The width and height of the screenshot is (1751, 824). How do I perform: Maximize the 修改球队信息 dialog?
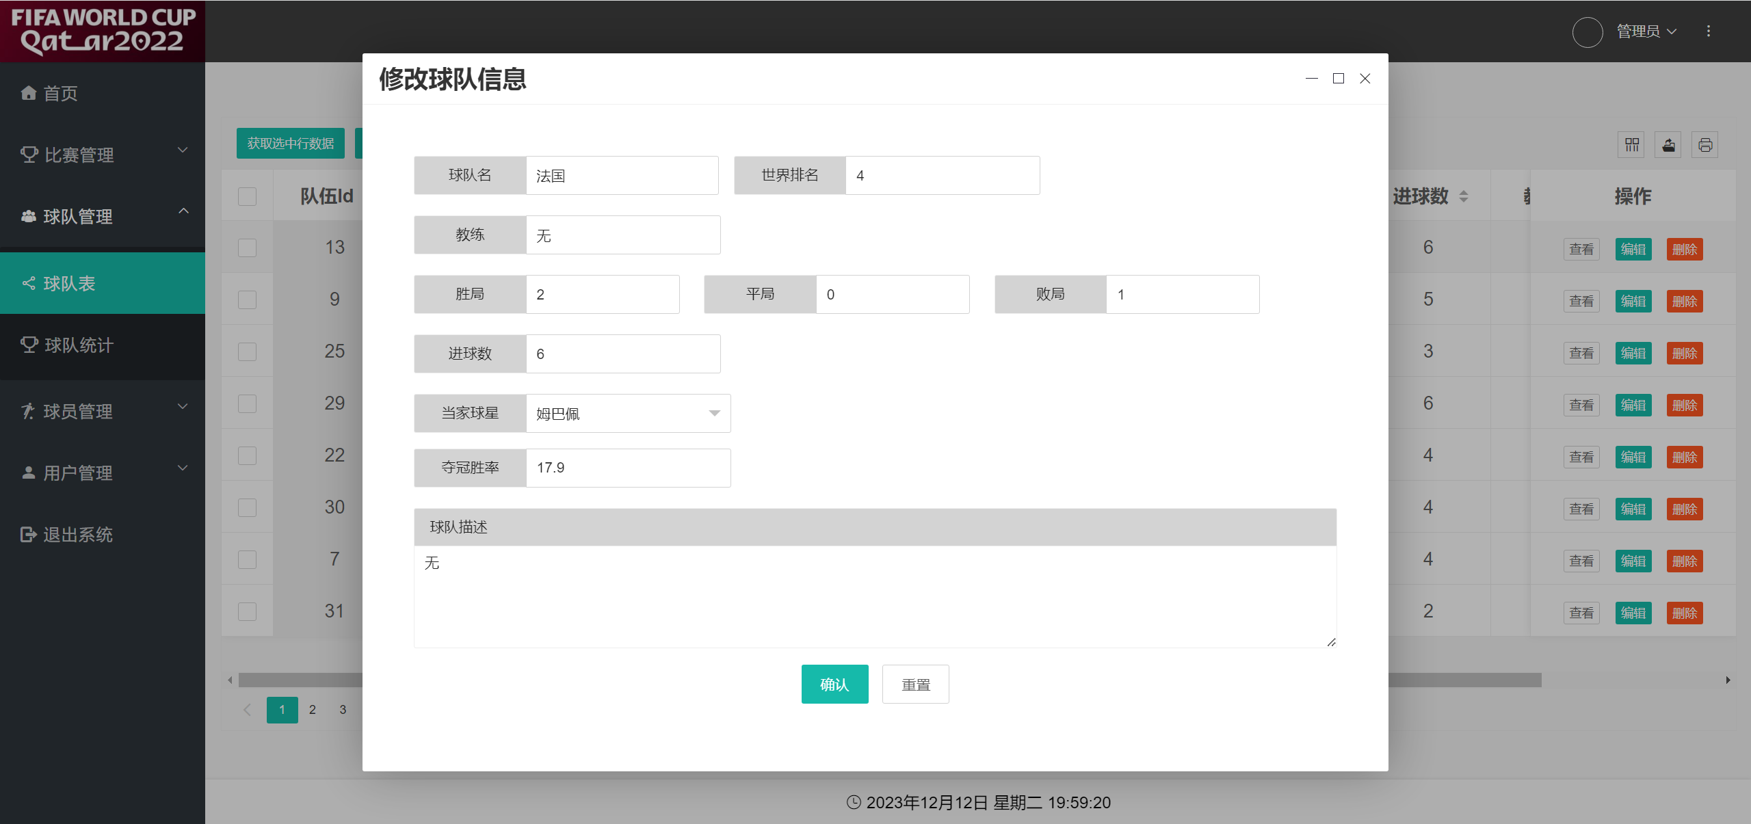[1339, 79]
